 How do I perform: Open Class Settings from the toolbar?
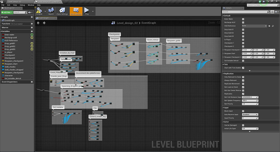(62, 11)
